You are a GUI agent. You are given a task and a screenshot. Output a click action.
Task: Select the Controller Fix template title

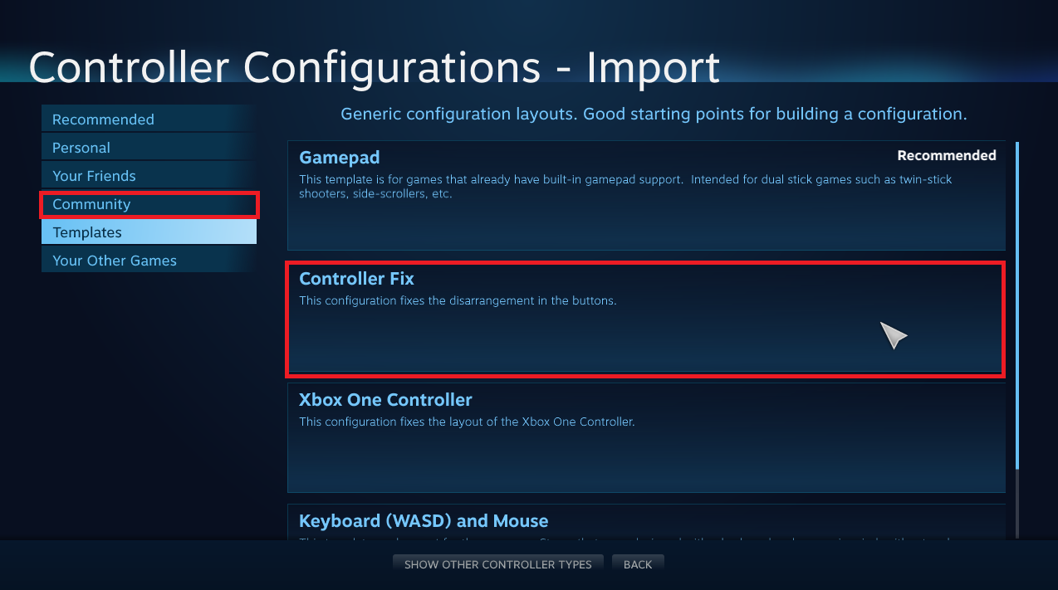(x=356, y=279)
